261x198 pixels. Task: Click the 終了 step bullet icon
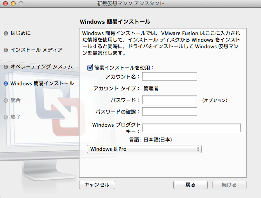click(6, 117)
